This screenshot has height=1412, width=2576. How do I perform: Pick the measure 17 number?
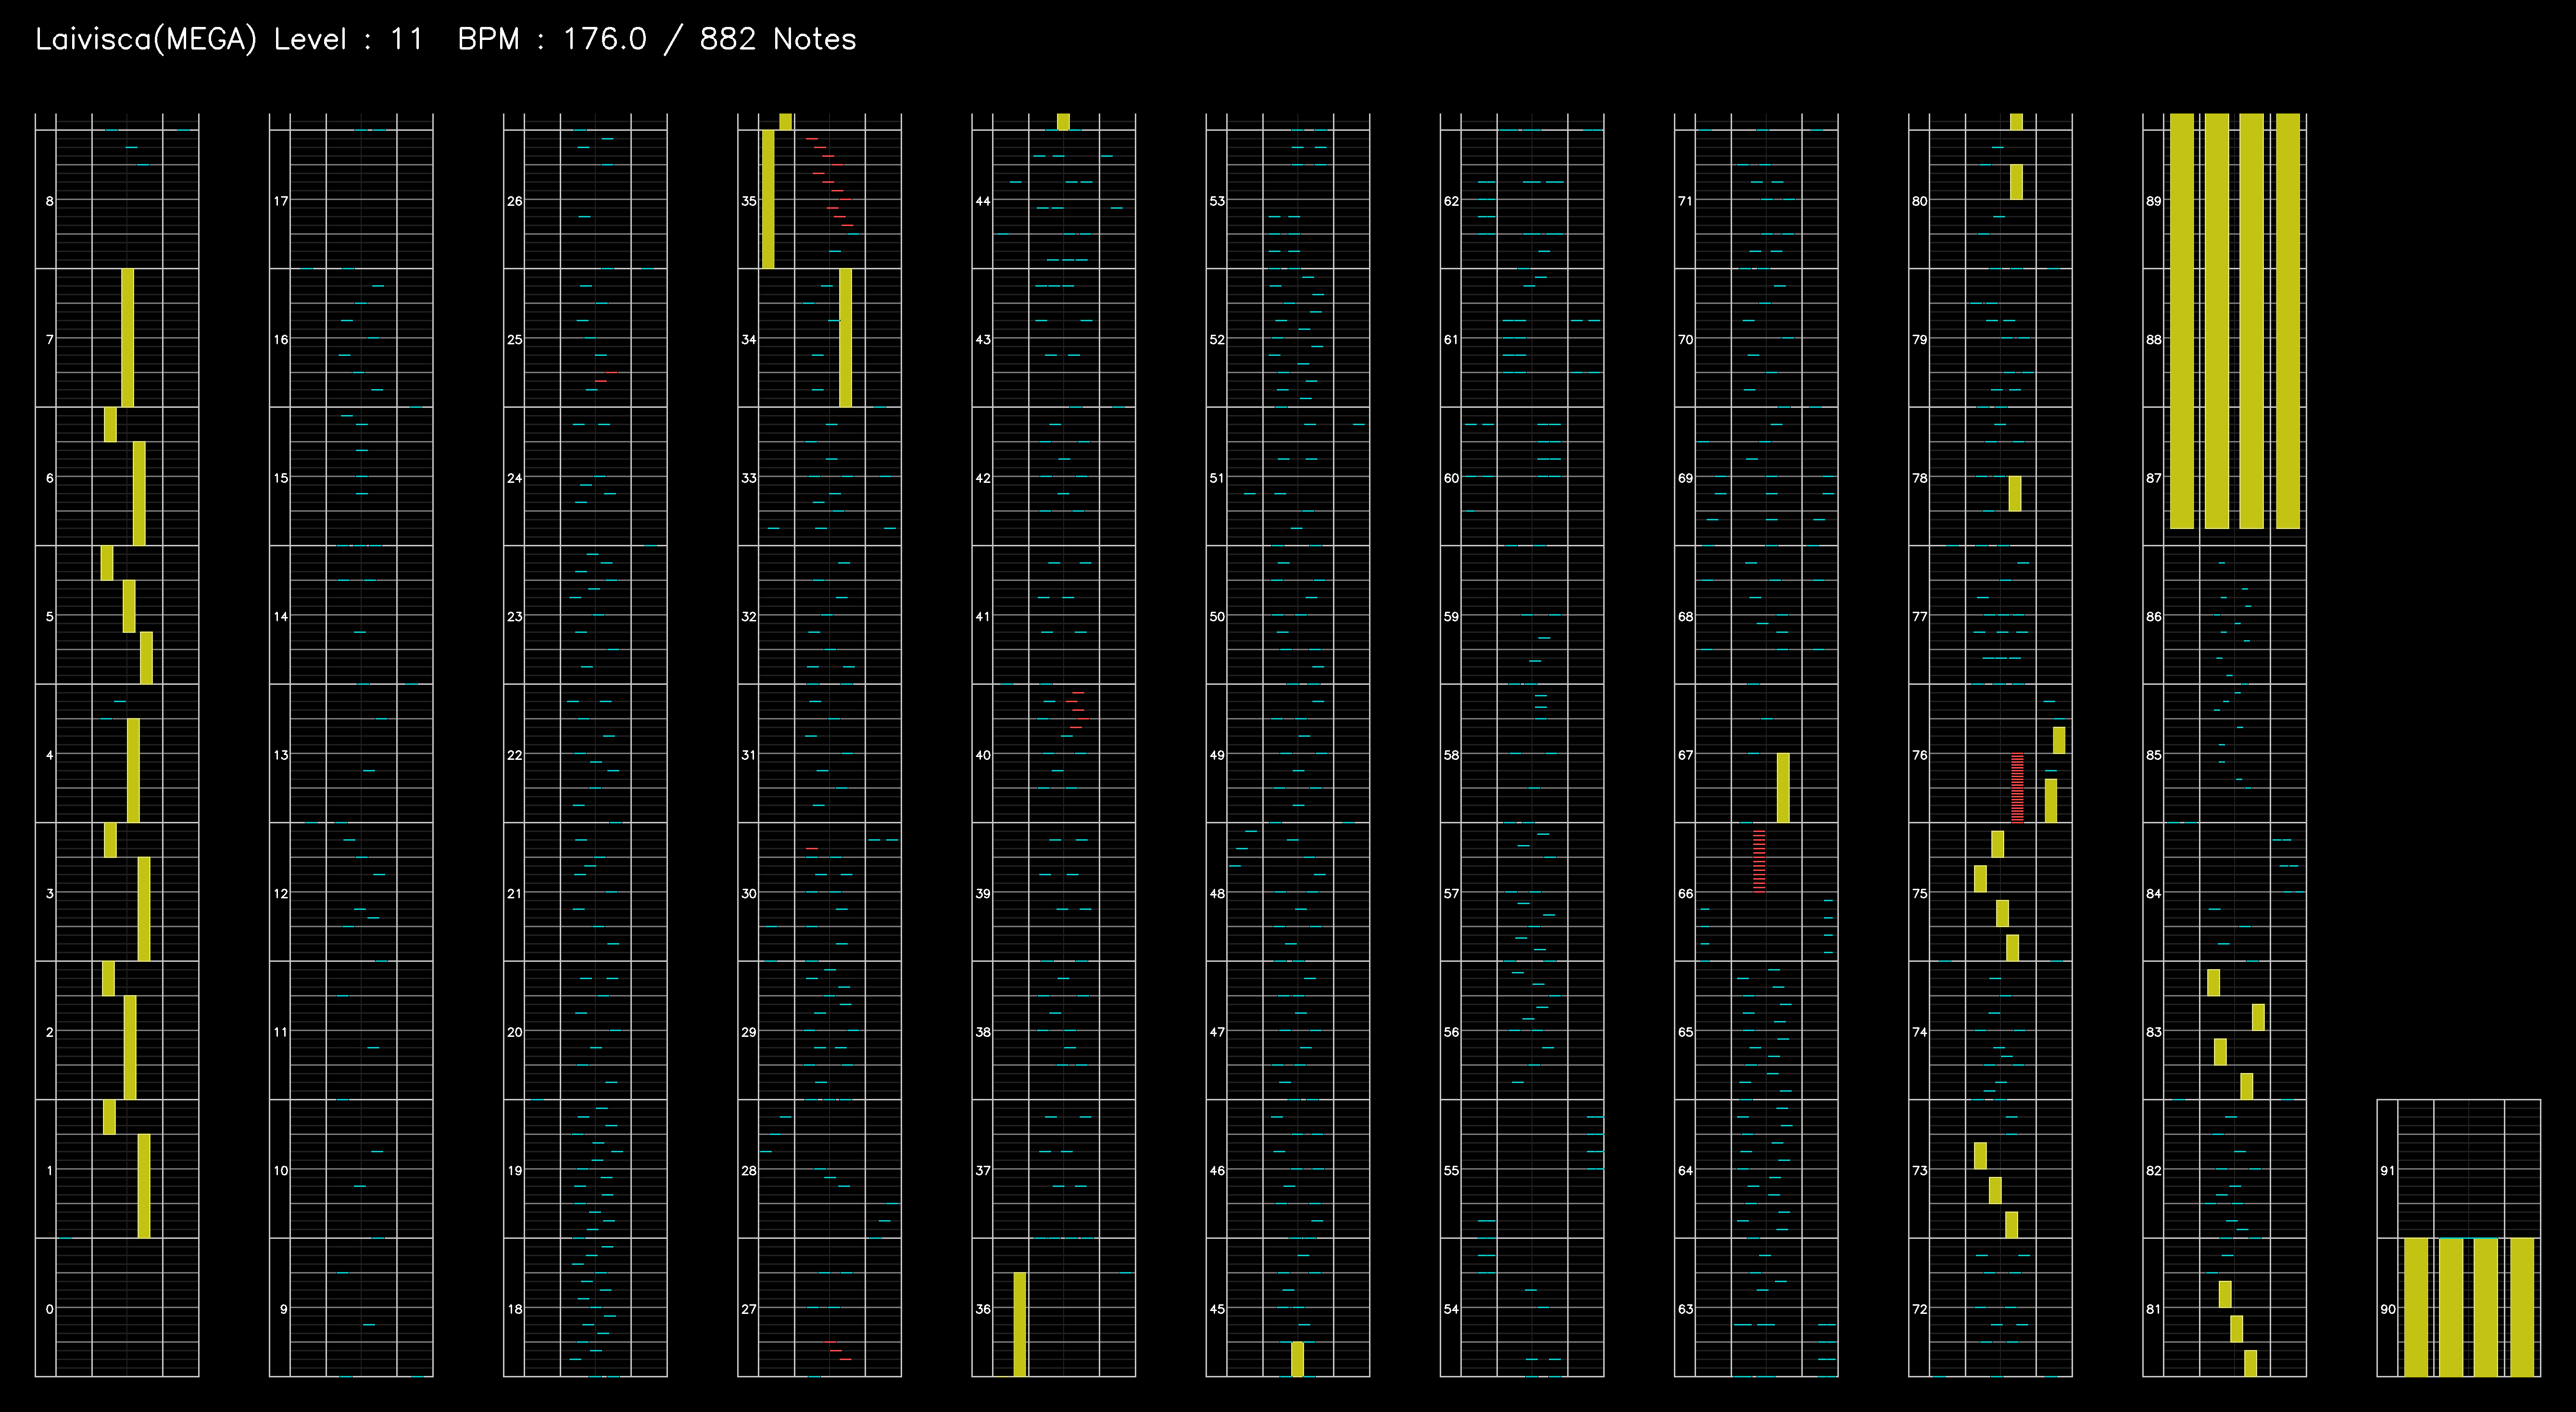(281, 201)
